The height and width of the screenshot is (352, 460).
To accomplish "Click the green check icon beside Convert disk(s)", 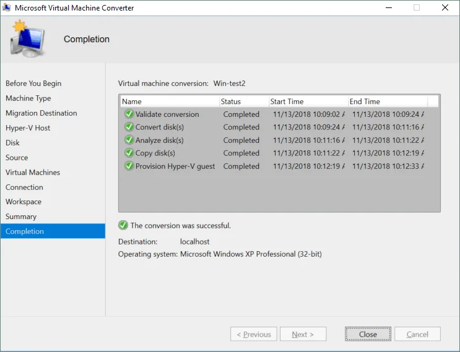I will click(x=129, y=127).
